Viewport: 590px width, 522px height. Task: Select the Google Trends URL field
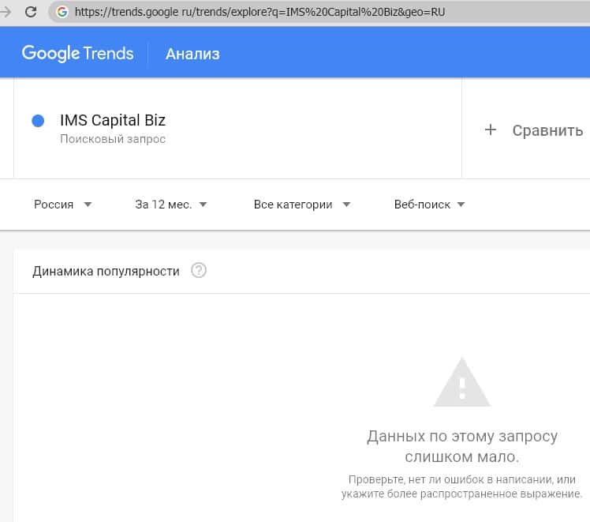point(319,12)
